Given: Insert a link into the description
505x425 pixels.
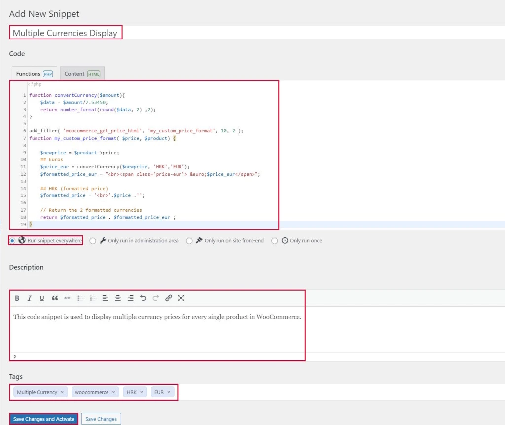Looking at the screenshot, I should coord(168,298).
